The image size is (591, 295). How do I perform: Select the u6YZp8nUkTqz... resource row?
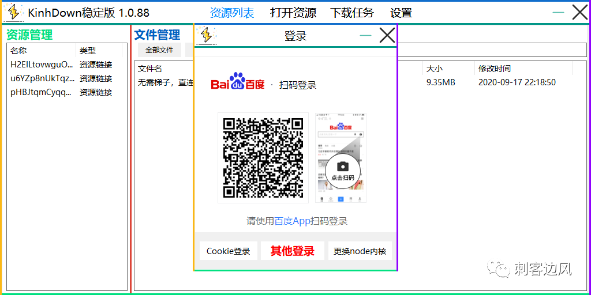click(67, 78)
